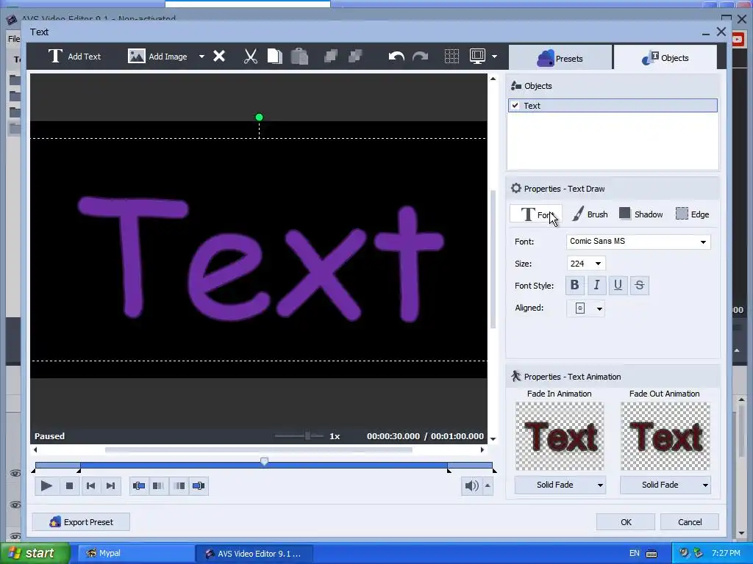
Task: Delete the selected object with the X icon
Action: [x=219, y=57]
